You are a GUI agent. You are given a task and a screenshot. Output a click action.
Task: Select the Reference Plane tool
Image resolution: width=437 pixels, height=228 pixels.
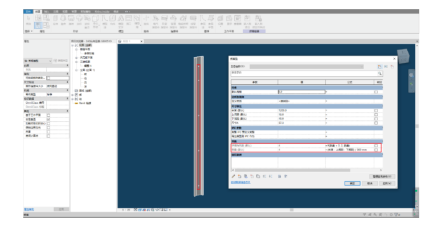point(211,22)
